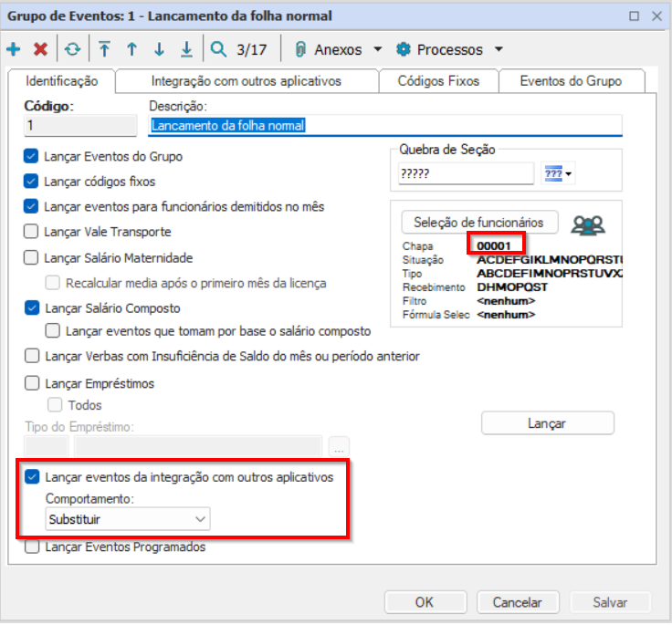Open the Códigos Fixos tab
Image resolution: width=672 pixels, height=625 pixels.
coord(438,81)
